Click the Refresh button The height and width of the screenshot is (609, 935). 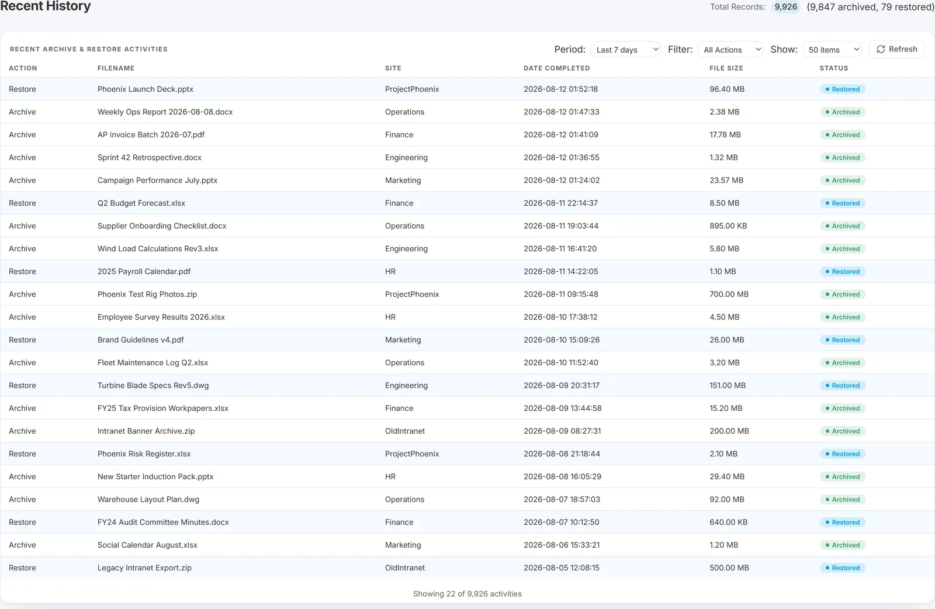tap(896, 49)
